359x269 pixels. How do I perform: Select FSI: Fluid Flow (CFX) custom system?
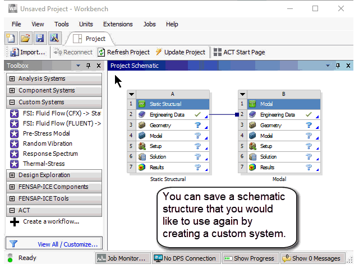pos(56,113)
